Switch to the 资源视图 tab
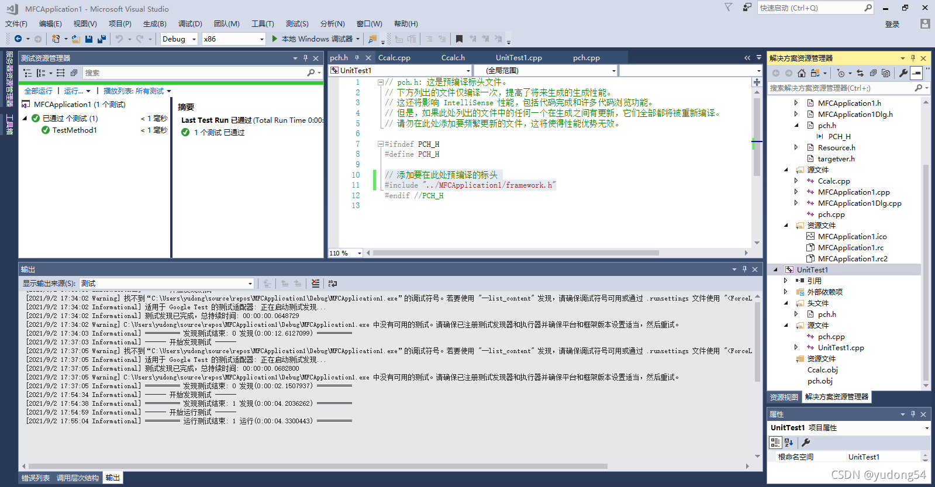Image resolution: width=935 pixels, height=487 pixels. click(x=784, y=397)
